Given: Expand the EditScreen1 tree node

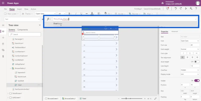Looking at the screenshot, I should 8,98.
